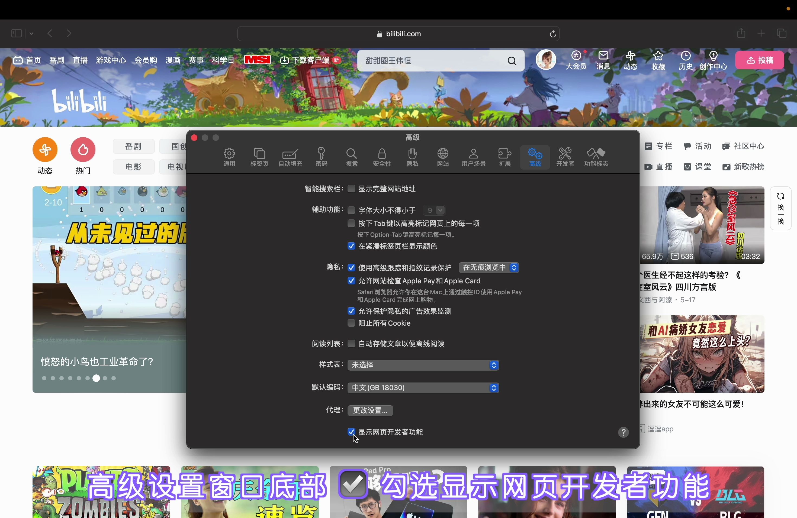Open the red 热门 circle icon
The width and height of the screenshot is (797, 518).
pos(83,150)
